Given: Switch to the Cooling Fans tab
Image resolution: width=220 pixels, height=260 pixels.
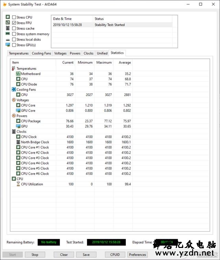Looking at the screenshot, I should click(41, 54).
